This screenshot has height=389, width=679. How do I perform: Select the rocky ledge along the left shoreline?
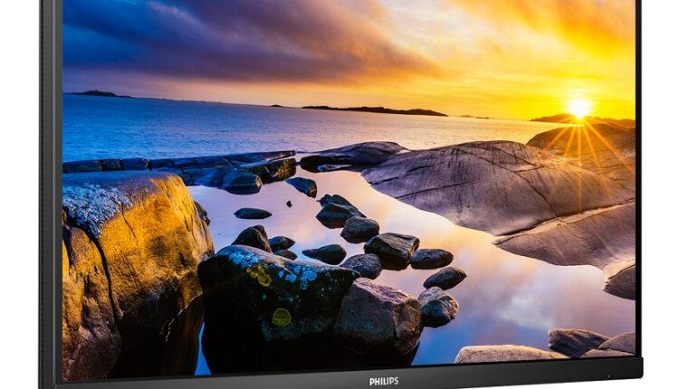(x=181, y=164)
